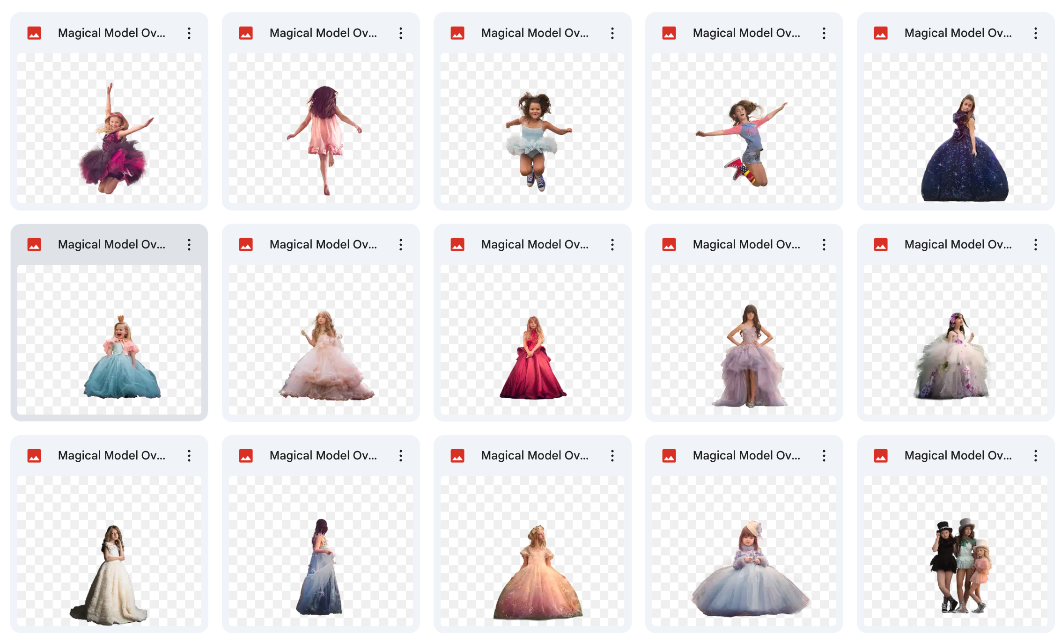The width and height of the screenshot is (1061, 641).
Task: Click the file title on the blush ruffled gown card
Action: 323,245
